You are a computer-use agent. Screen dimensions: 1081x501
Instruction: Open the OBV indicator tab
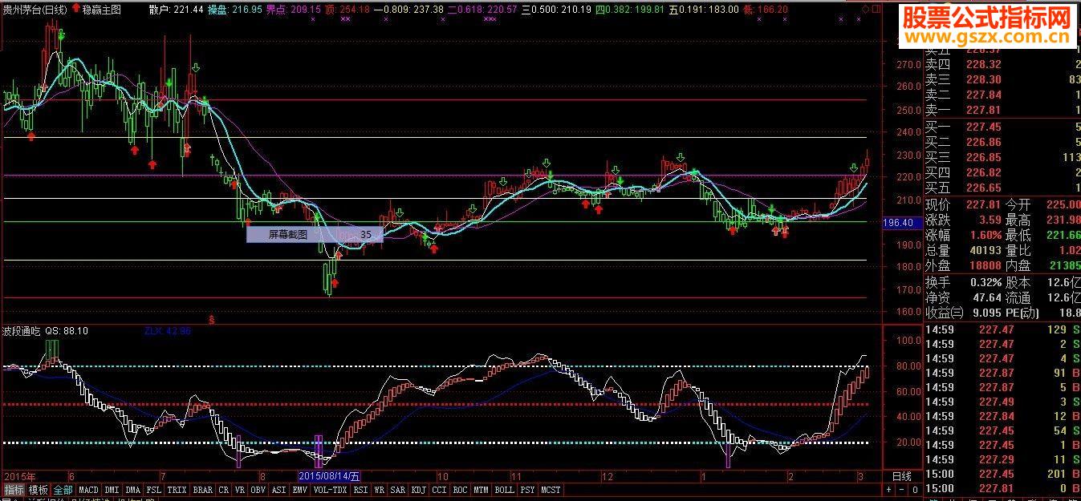(258, 489)
